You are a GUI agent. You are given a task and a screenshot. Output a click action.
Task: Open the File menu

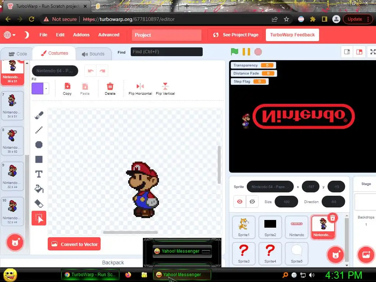43,35
